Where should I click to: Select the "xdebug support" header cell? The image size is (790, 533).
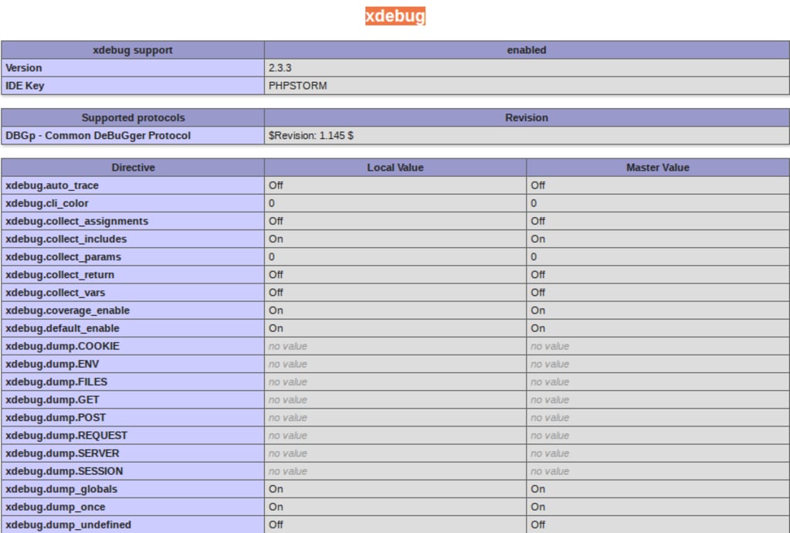coord(133,50)
